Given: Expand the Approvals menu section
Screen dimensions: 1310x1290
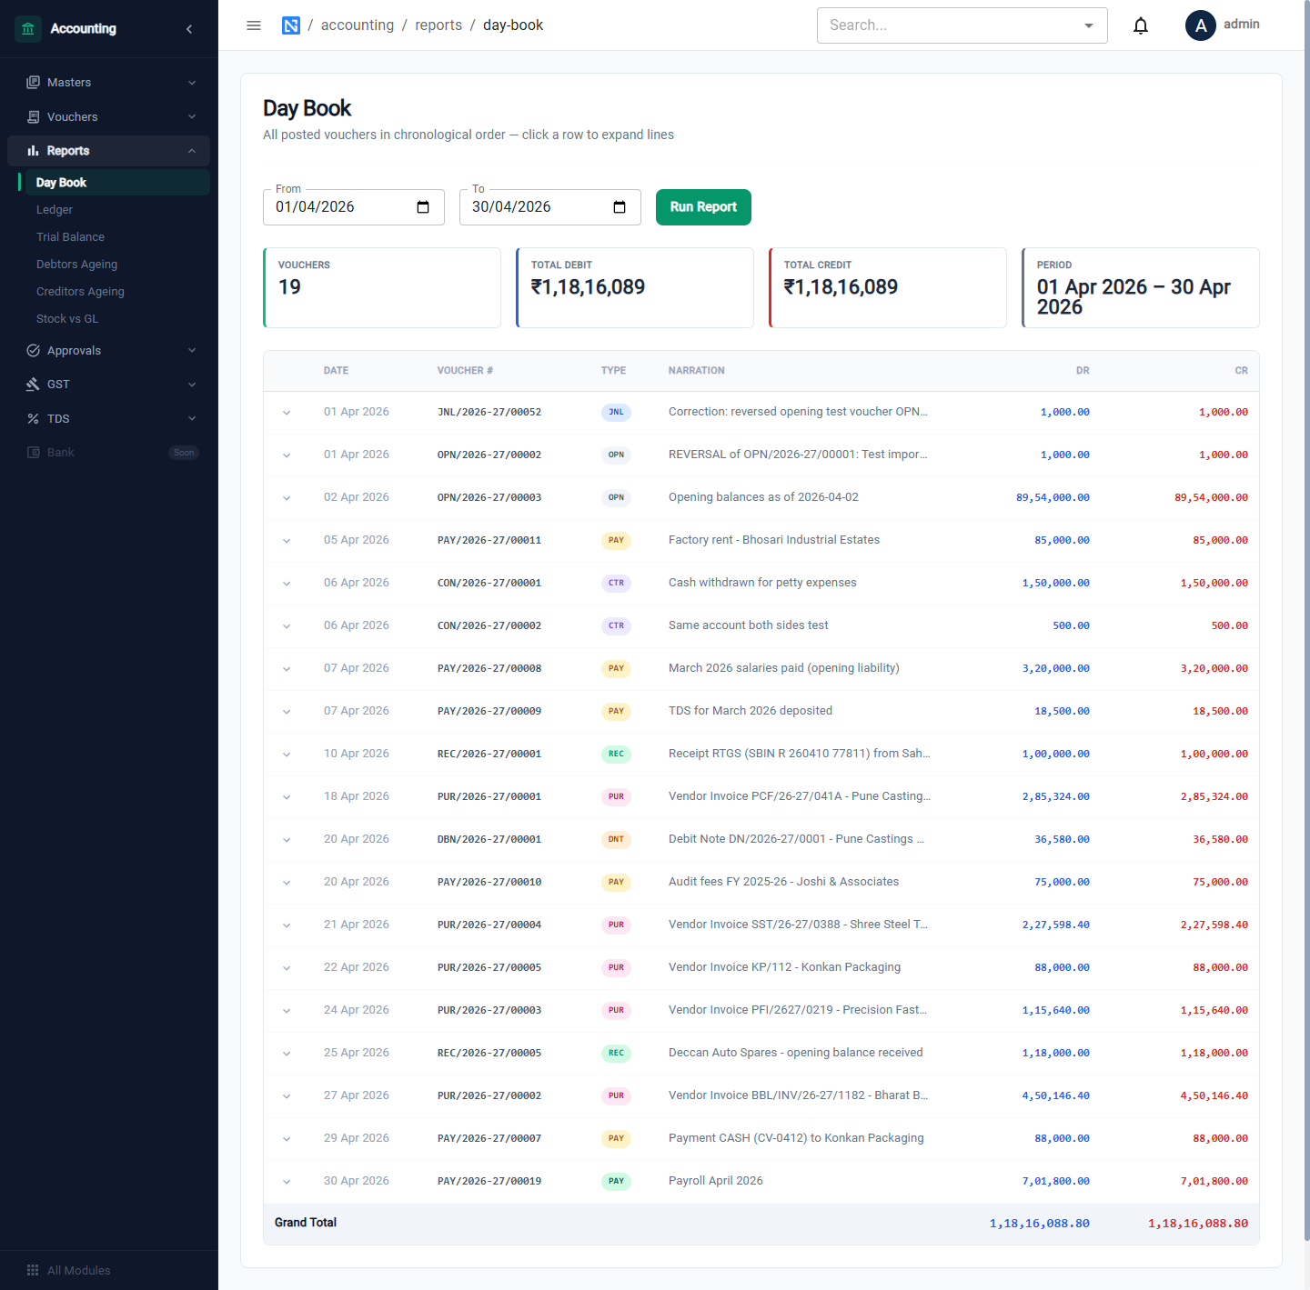Looking at the screenshot, I should coord(192,351).
